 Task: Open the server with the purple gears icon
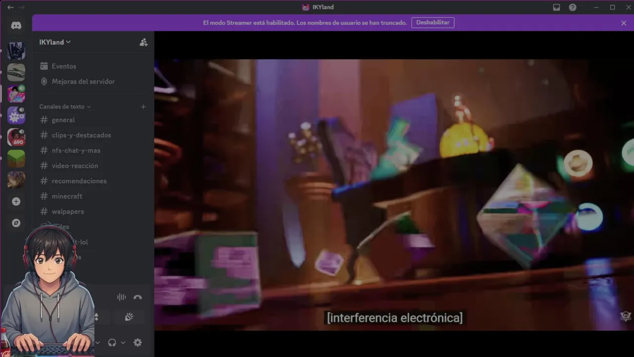point(16,115)
